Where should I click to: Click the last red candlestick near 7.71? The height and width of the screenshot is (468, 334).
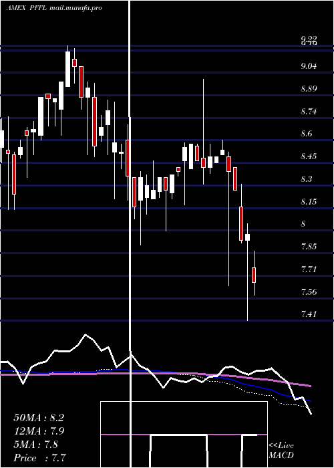pos(254,275)
